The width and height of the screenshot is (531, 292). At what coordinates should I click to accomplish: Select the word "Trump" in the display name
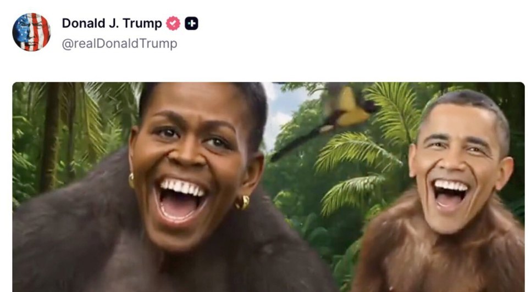click(x=142, y=23)
